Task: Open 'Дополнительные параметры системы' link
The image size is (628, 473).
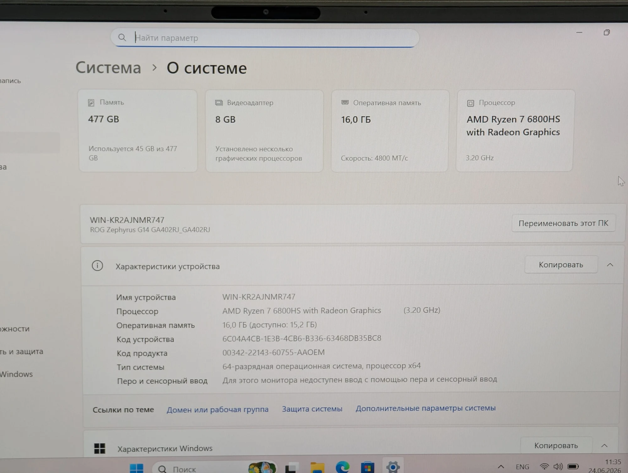Action: pos(425,408)
